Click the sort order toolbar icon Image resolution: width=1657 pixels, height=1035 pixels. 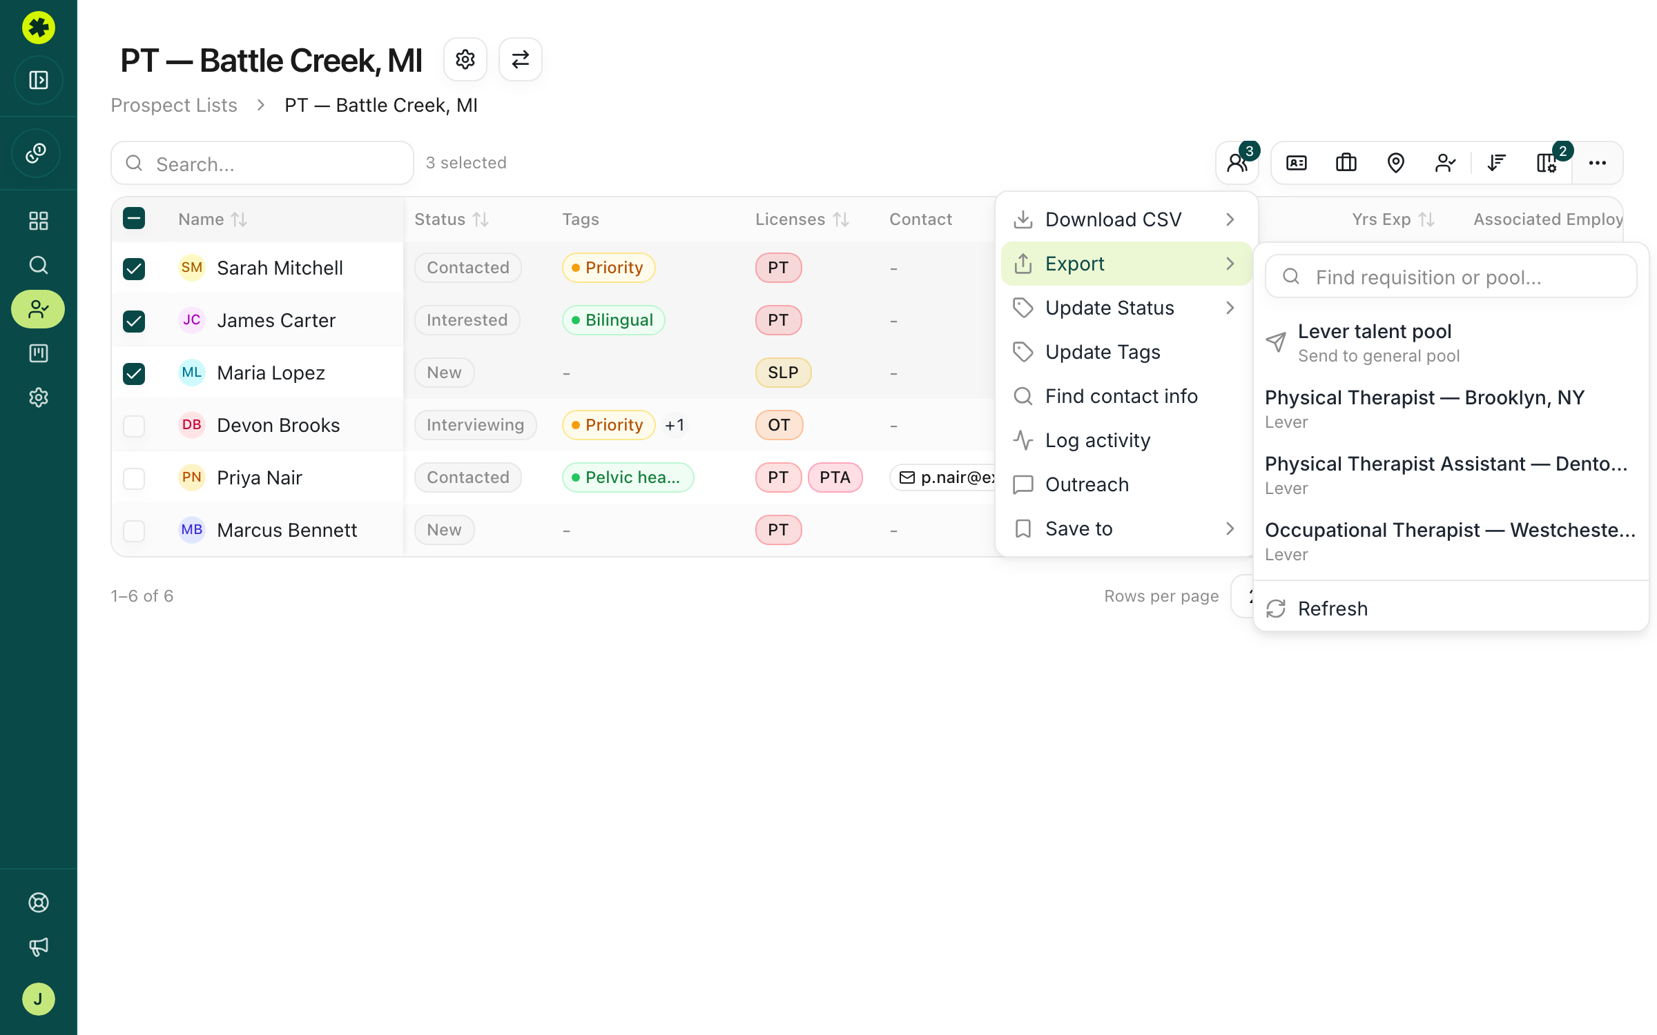(x=1496, y=163)
